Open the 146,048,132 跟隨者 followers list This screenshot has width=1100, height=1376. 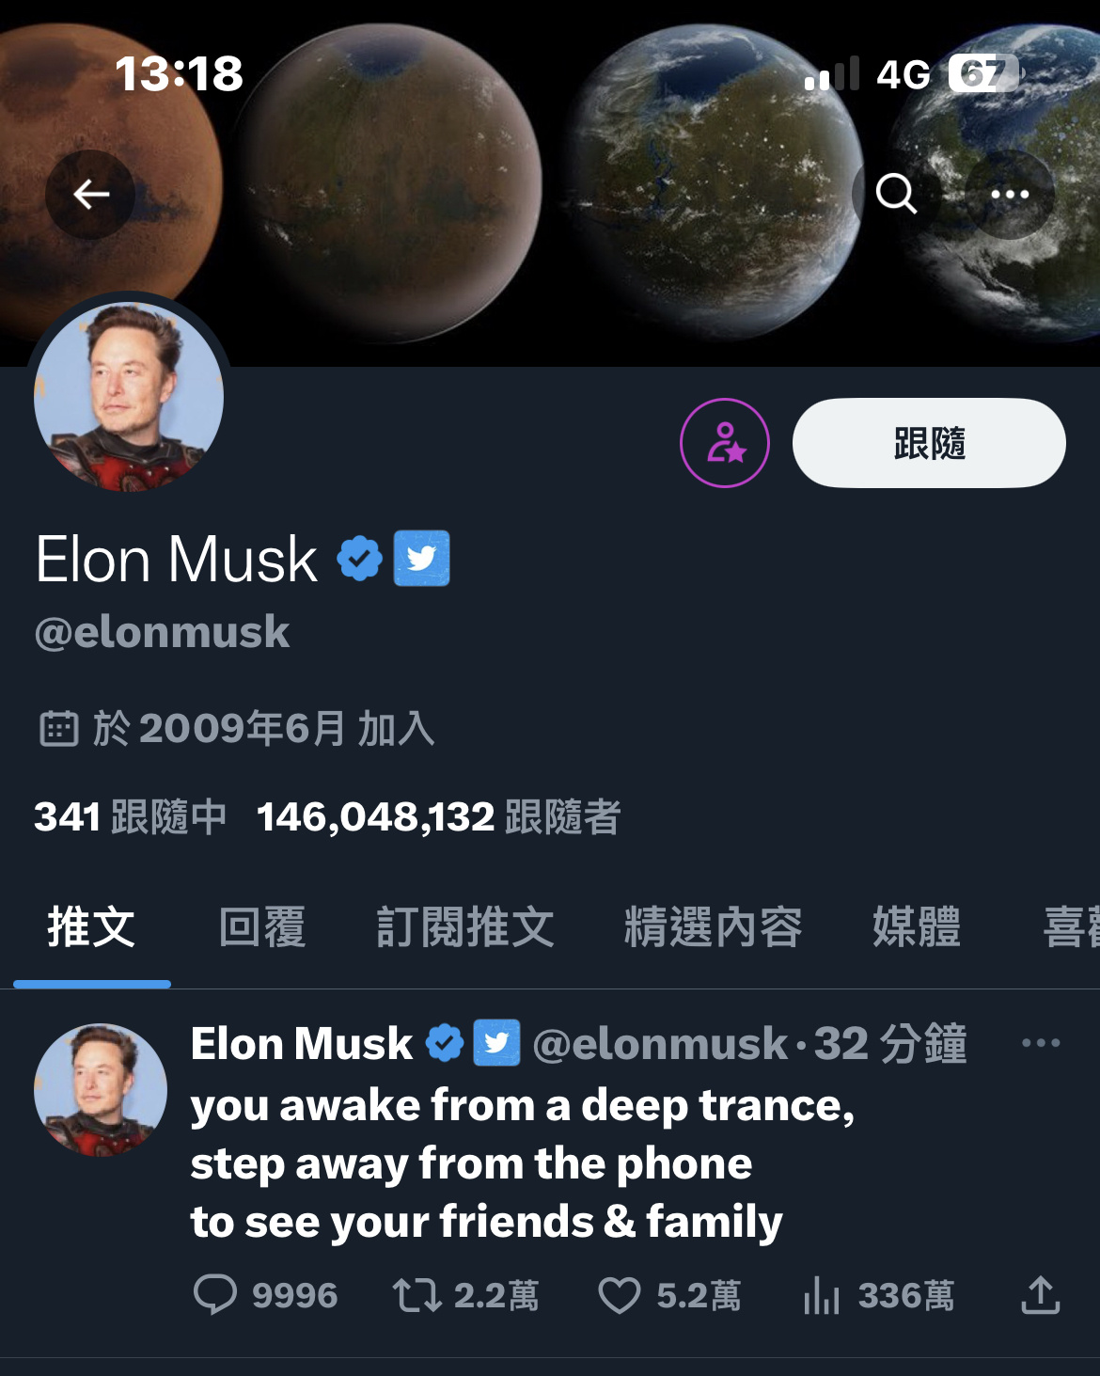[438, 816]
